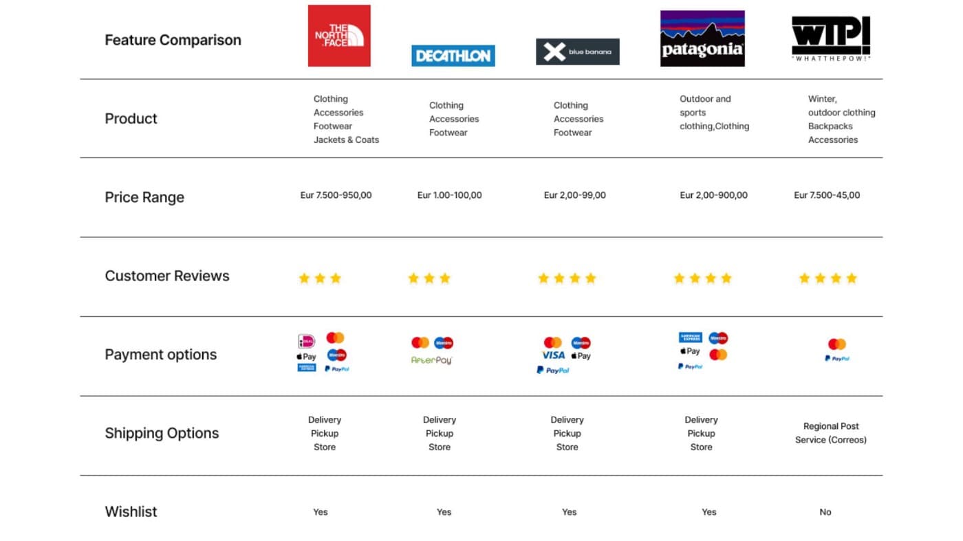The height and width of the screenshot is (541, 963).
Task: Click the AfterPay payment logo
Action: (431, 360)
